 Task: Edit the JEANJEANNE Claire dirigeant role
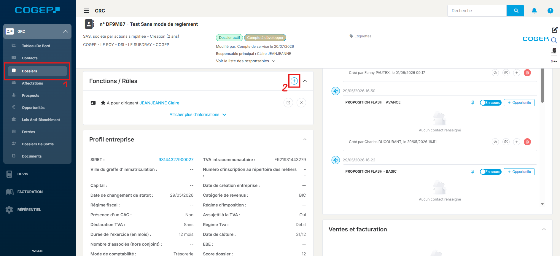point(288,103)
